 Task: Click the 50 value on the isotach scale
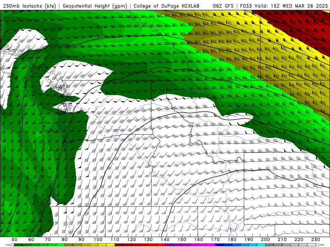click(14, 240)
